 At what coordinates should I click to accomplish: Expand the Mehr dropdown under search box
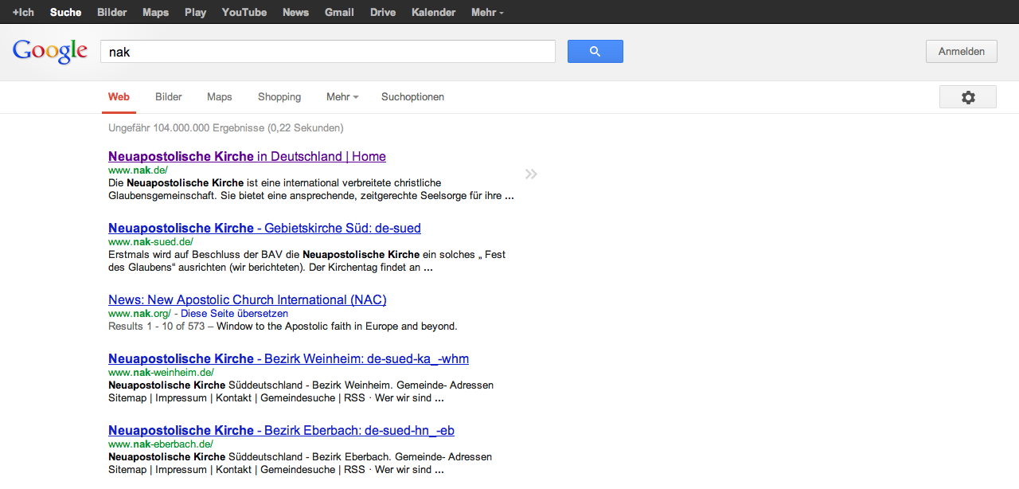click(342, 97)
